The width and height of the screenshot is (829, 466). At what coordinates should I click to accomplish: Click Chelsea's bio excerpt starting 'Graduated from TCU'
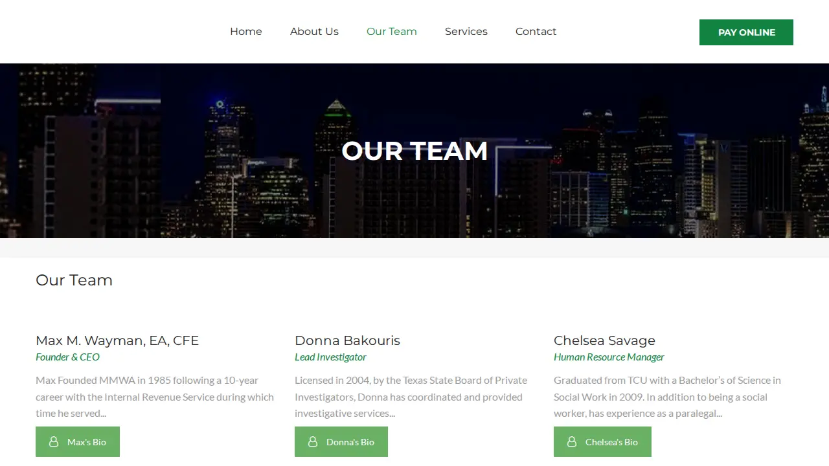pos(667,397)
